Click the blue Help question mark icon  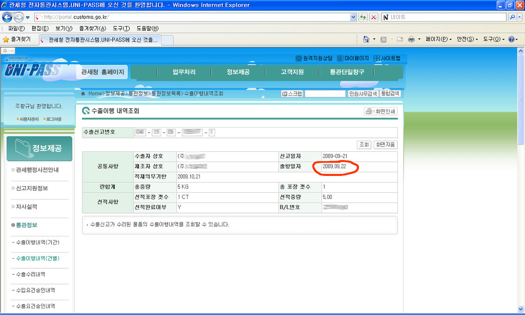point(511,39)
